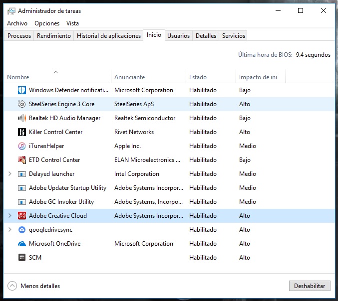Expand the Adobe Creative Cloud entry
Viewport: 338px width, 301px height.
tap(9, 216)
